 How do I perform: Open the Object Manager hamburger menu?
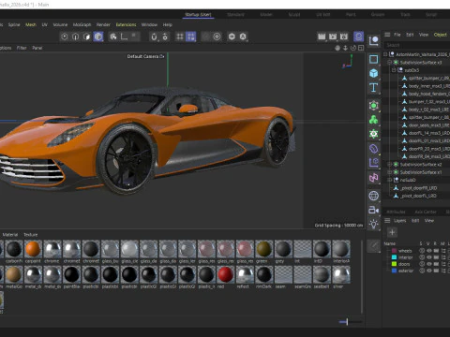pos(387,35)
